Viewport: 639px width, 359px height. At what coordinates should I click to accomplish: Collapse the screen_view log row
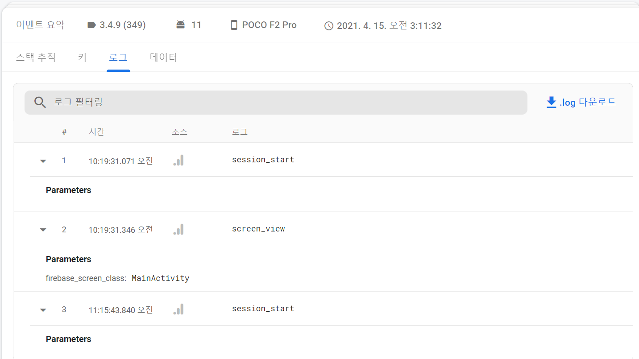pos(43,230)
